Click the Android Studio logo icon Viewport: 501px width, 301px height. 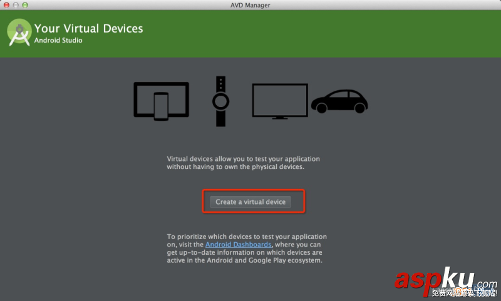19,33
